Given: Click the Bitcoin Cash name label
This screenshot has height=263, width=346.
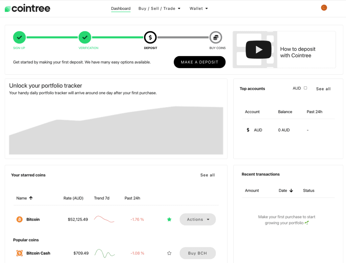Looking at the screenshot, I should (x=38, y=253).
